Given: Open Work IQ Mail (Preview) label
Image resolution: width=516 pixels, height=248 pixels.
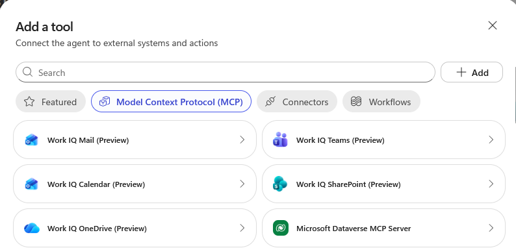Looking at the screenshot, I should tap(88, 140).
